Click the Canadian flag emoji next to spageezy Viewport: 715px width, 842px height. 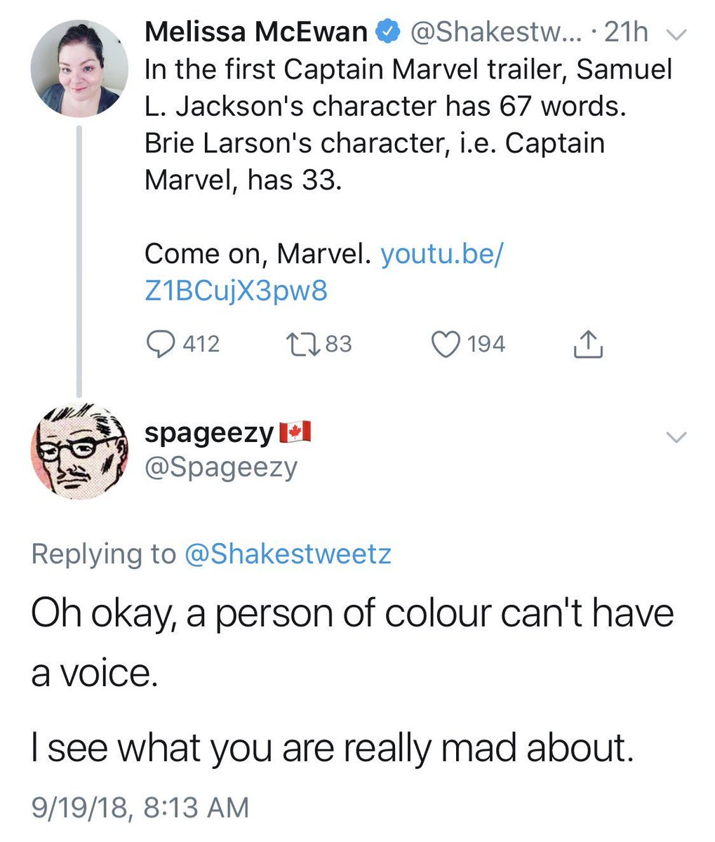tap(295, 433)
